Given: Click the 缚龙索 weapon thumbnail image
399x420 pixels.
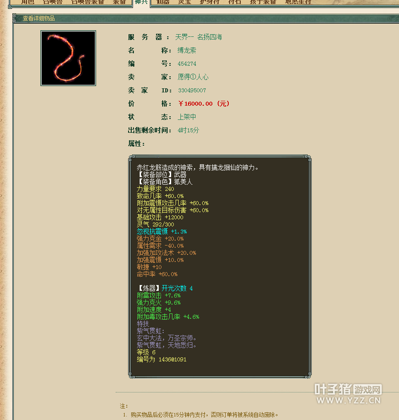Looking at the screenshot, I should coord(68,58).
